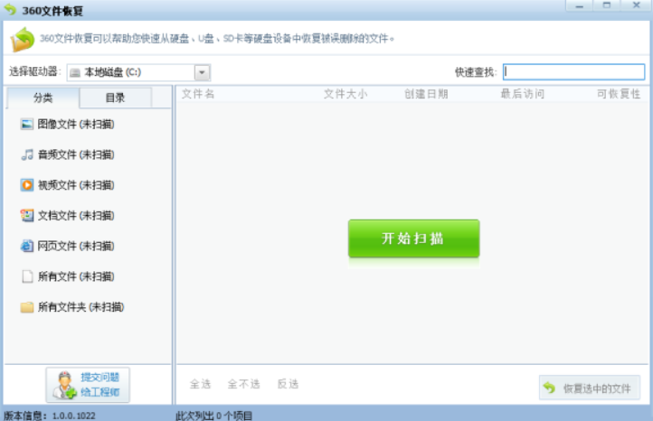This screenshot has height=421, width=653.
Task: Minimize the 360文件恢复 window
Action: (x=579, y=5)
